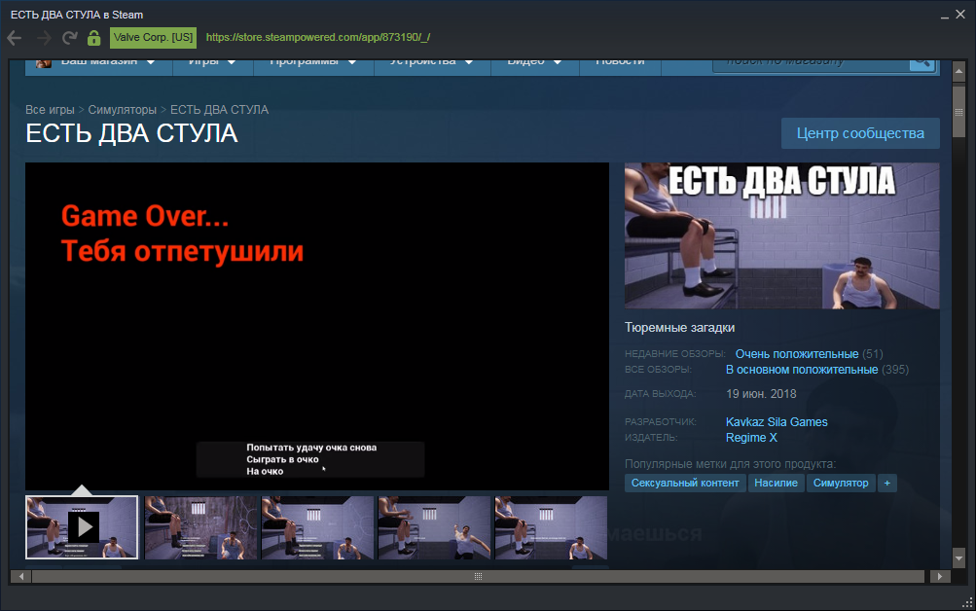Click the horizontal scrollbar right arrow
The height and width of the screenshot is (611, 976).
coord(940,577)
